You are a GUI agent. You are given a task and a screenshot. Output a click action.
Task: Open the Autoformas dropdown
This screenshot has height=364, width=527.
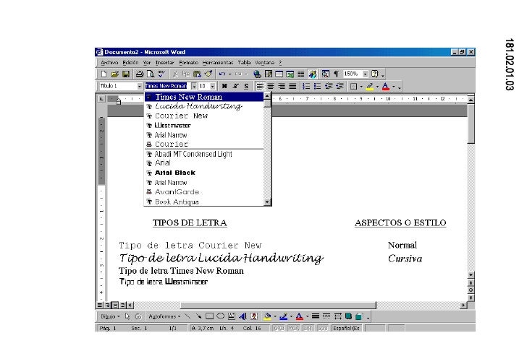click(165, 316)
